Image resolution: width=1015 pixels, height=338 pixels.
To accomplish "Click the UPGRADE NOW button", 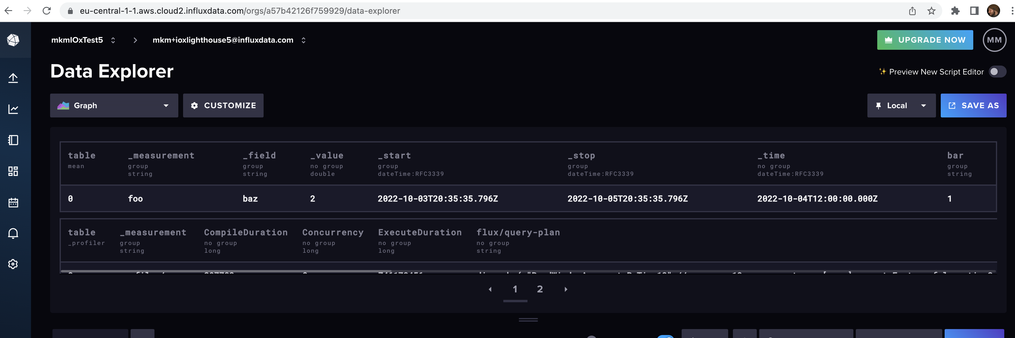I will [925, 40].
